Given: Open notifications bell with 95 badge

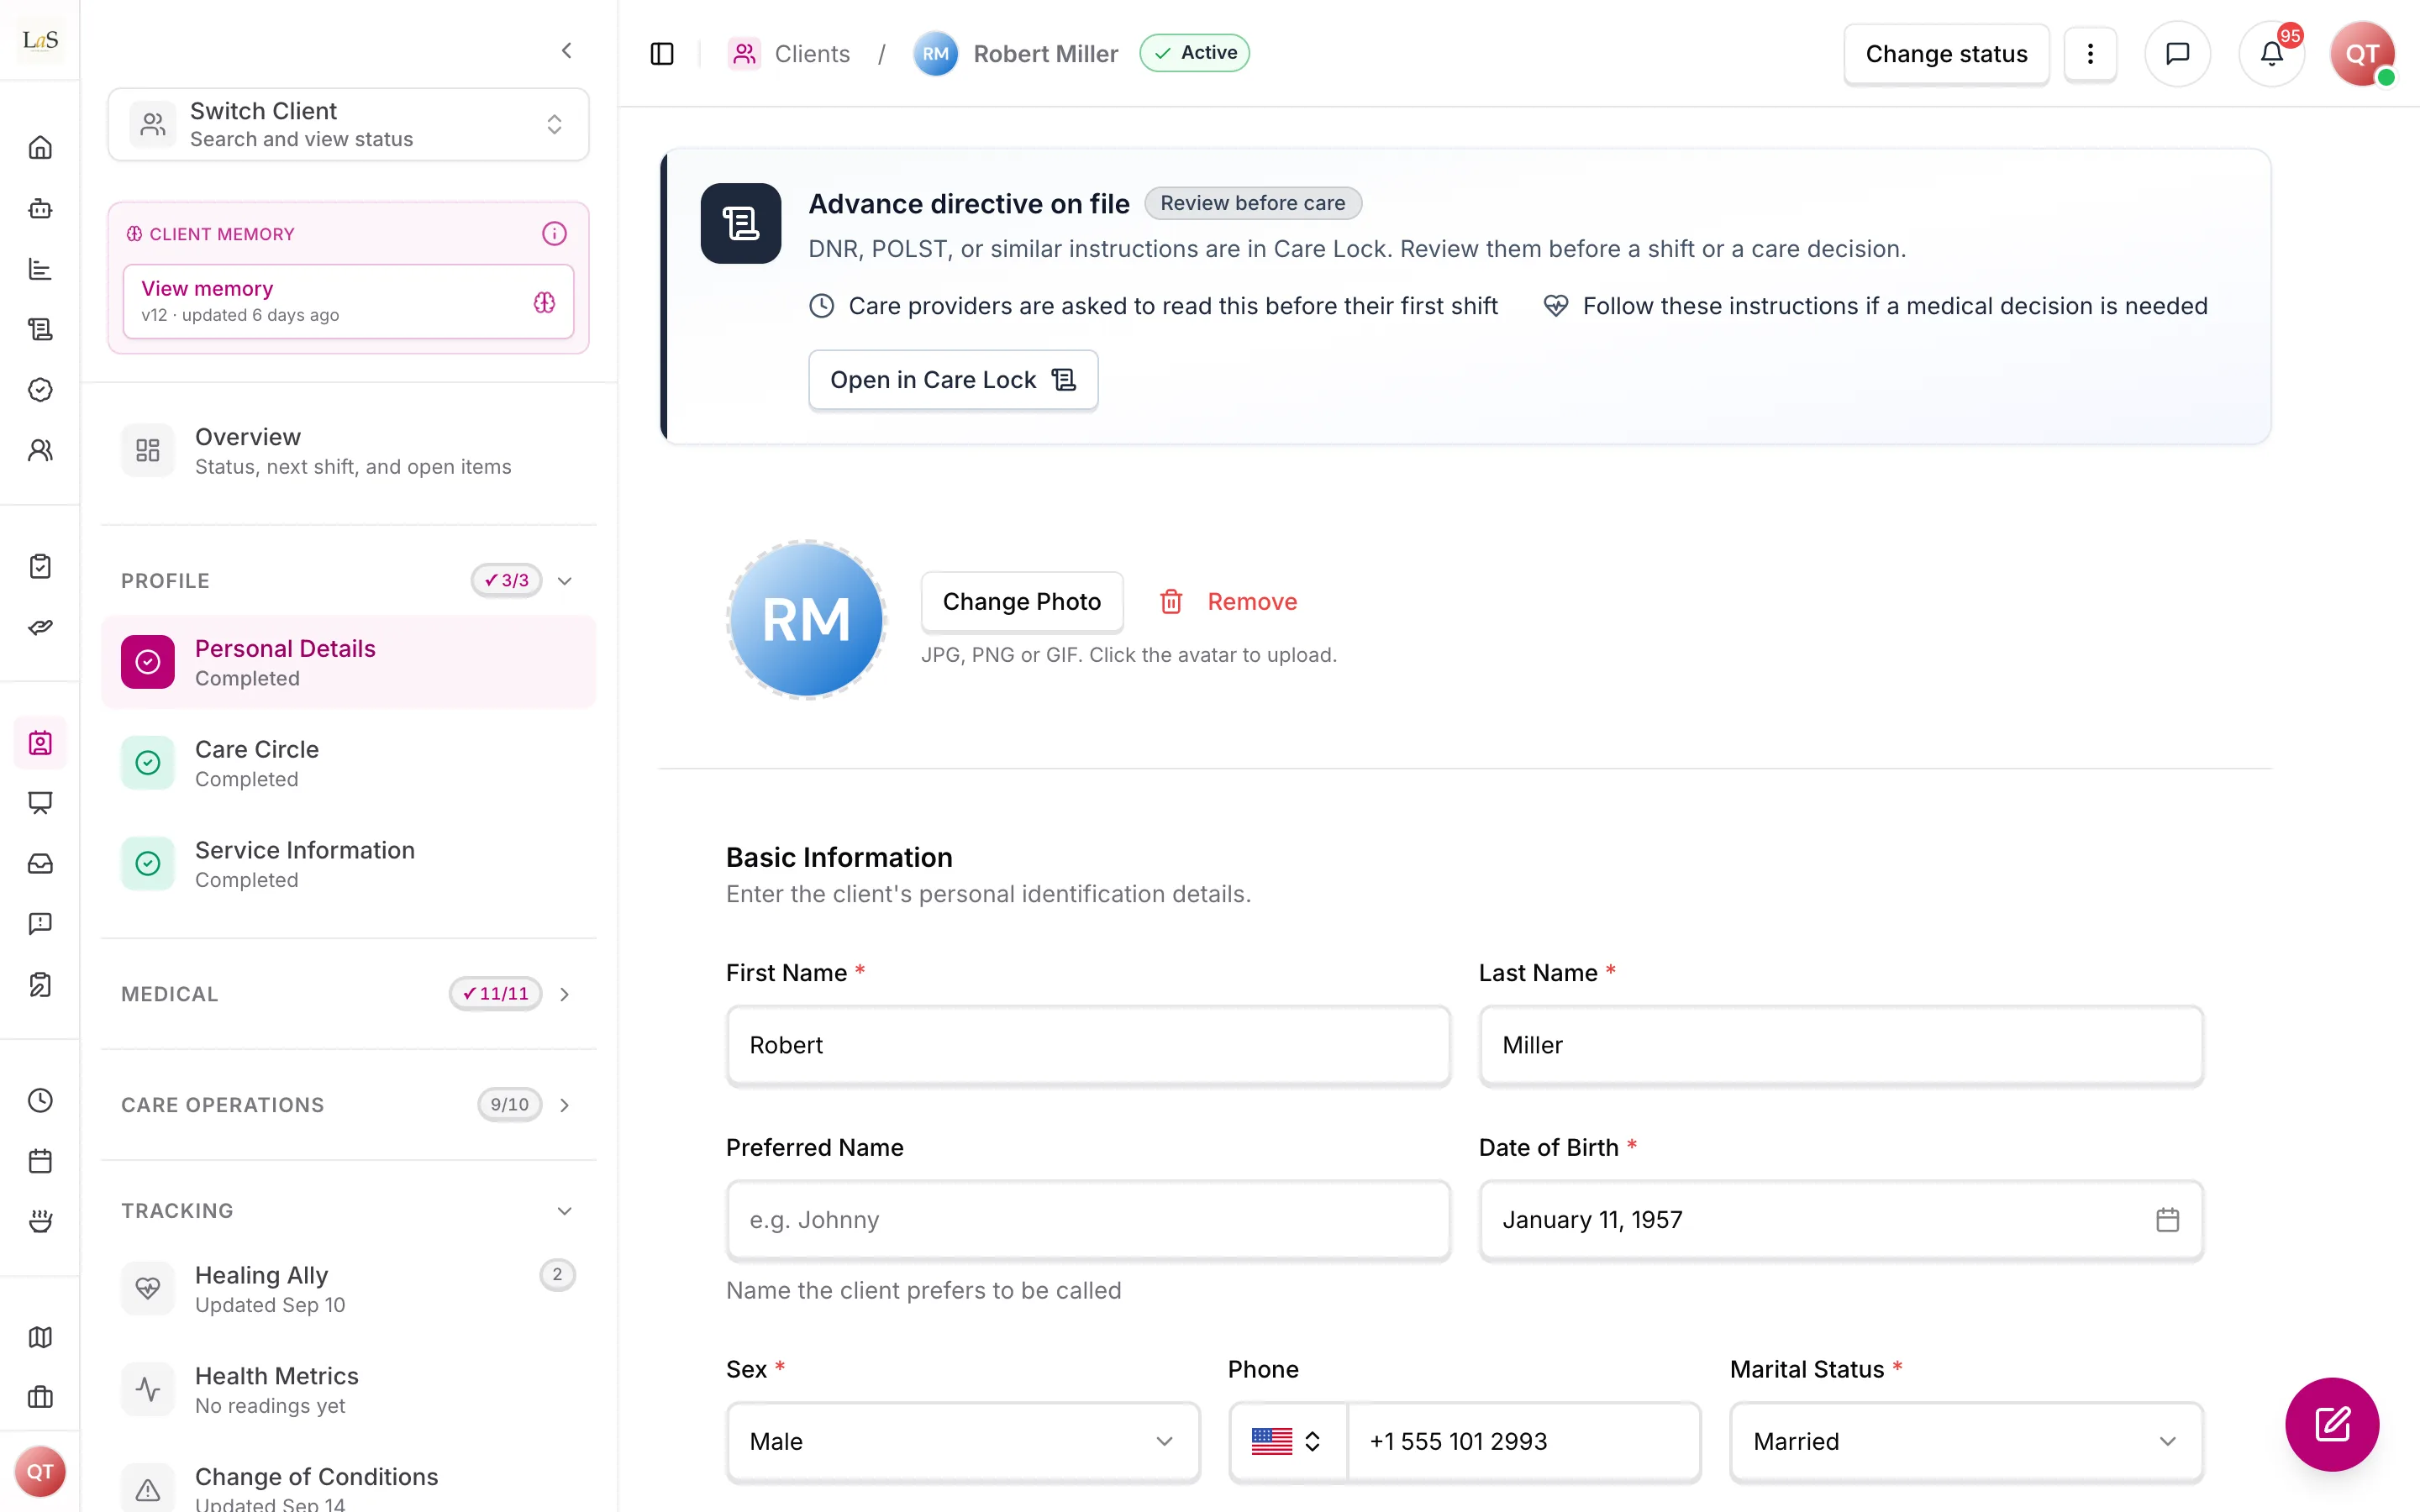Looking at the screenshot, I should pyautogui.click(x=2272, y=53).
